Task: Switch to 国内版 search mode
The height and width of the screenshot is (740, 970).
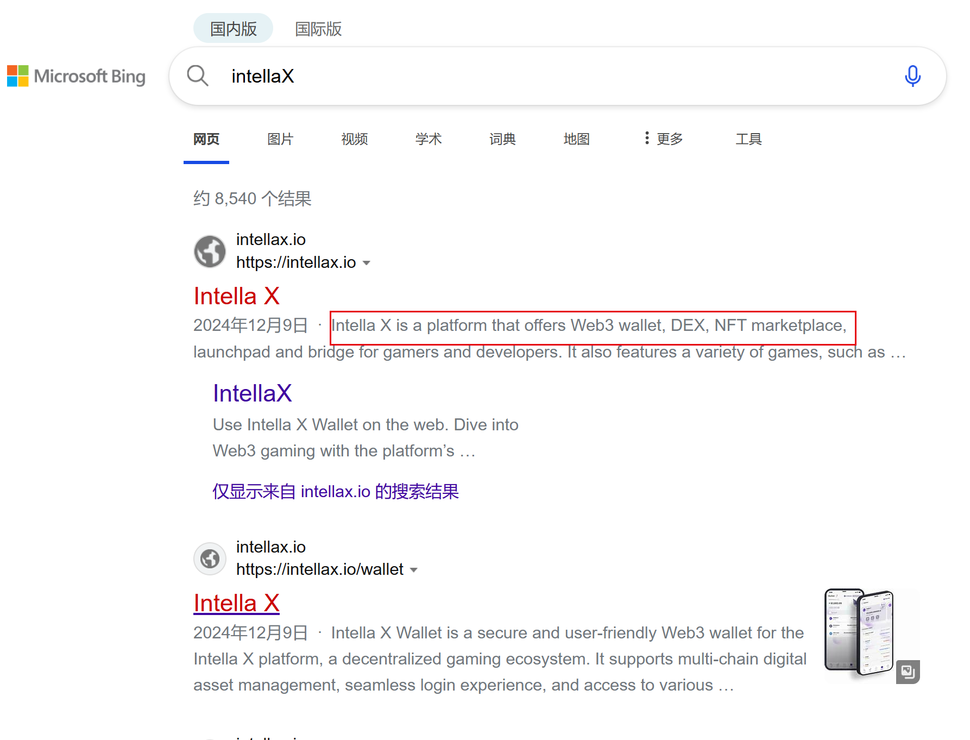Action: [x=233, y=28]
